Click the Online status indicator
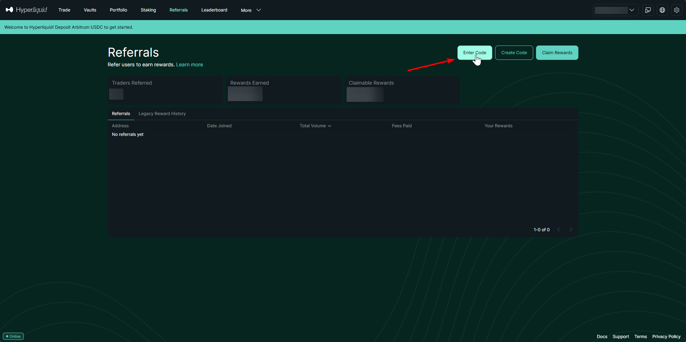686x342 pixels. (x=13, y=336)
